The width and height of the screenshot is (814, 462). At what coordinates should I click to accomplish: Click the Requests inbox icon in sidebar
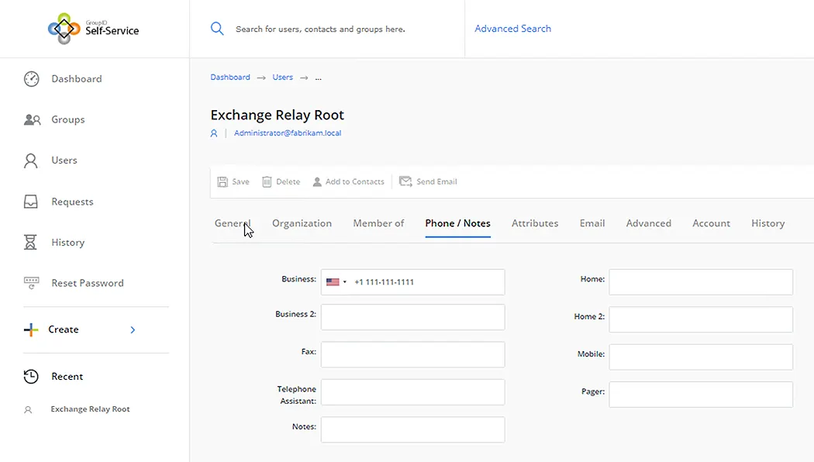(x=31, y=202)
